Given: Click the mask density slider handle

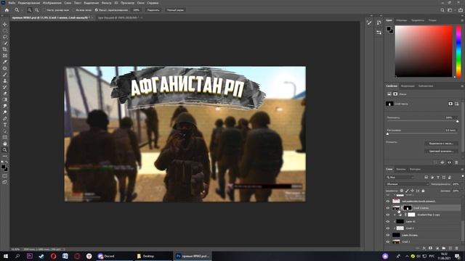Looking at the screenshot, I should 457,121.
